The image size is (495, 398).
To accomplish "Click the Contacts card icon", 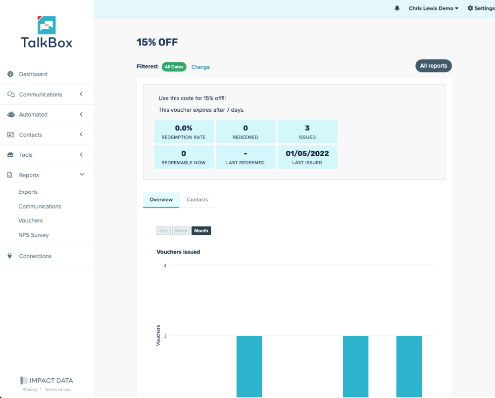I will pyautogui.click(x=10, y=134).
